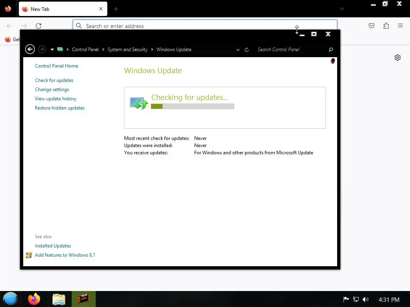The height and width of the screenshot is (307, 410).
Task: Close the New Tab tab
Action: [x=100, y=9]
